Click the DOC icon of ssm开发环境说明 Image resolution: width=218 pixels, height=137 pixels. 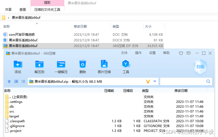tap(5, 34)
